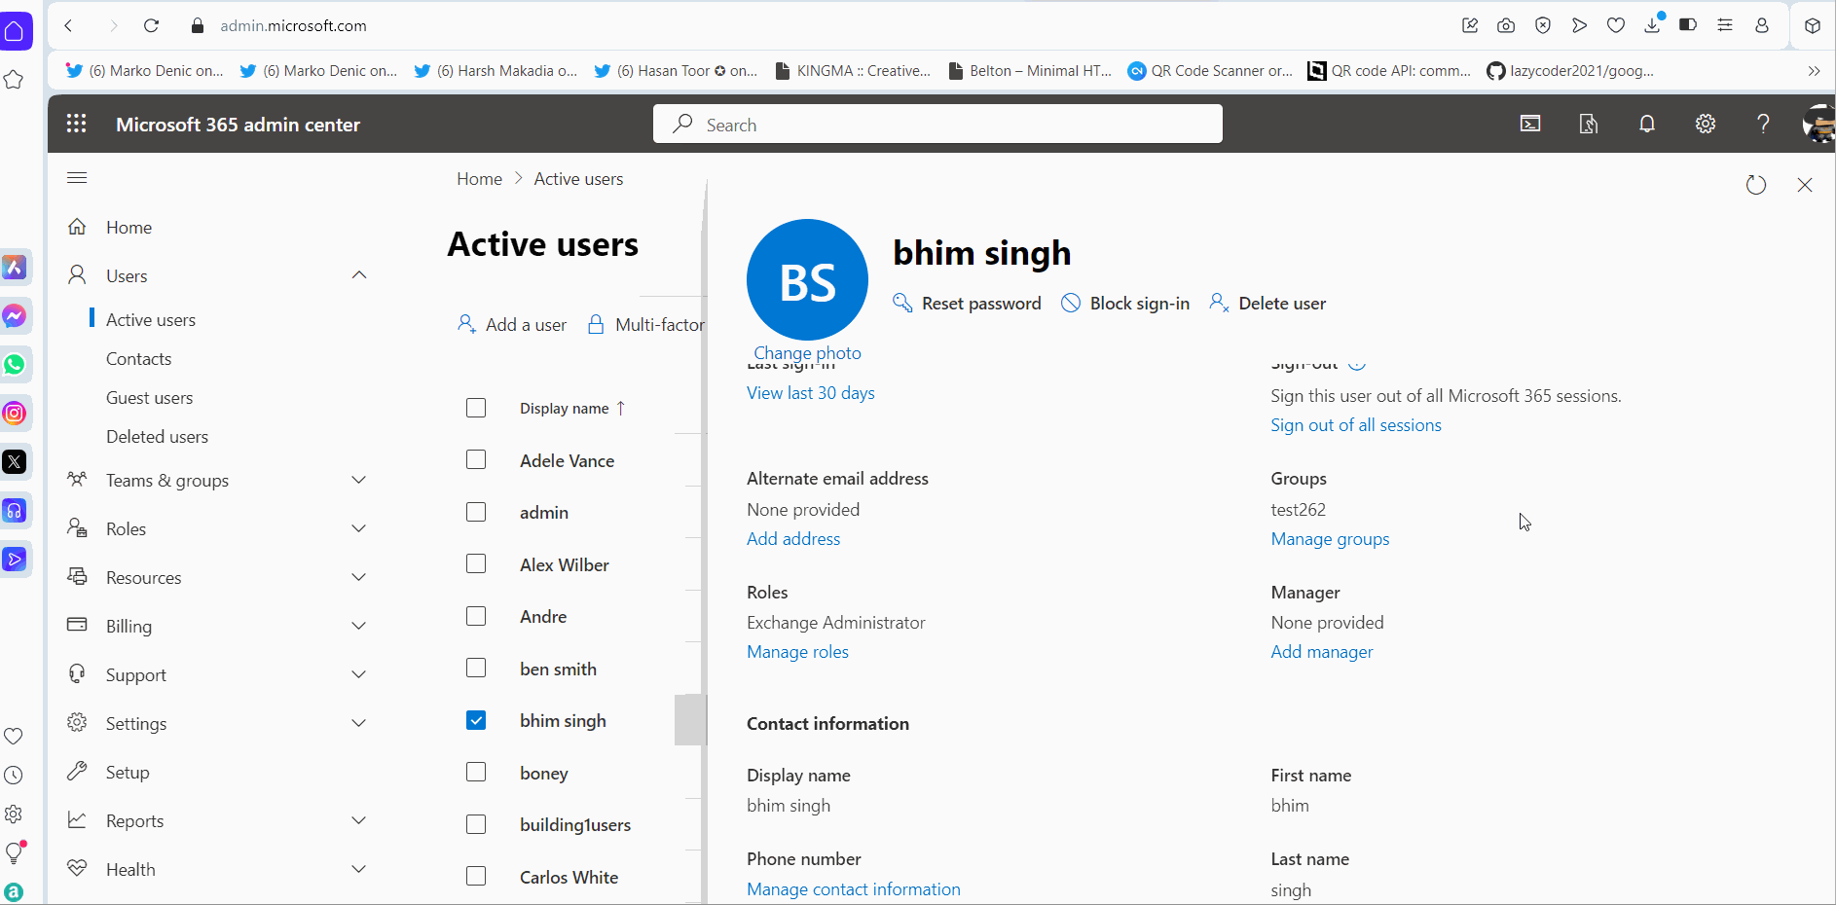Collapse the Users section

359,274
